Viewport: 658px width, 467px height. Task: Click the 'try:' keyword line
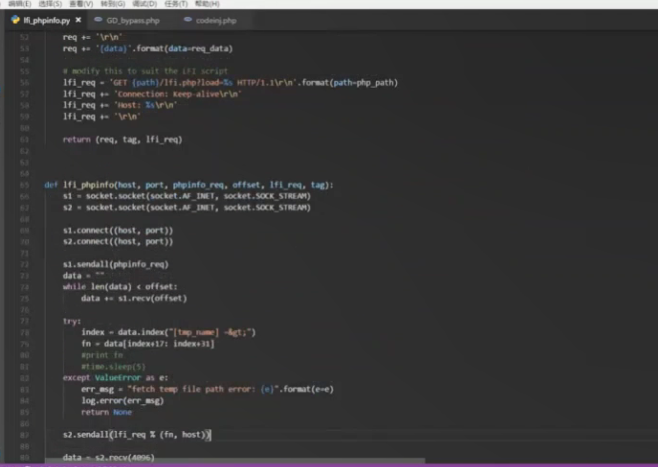pos(72,321)
